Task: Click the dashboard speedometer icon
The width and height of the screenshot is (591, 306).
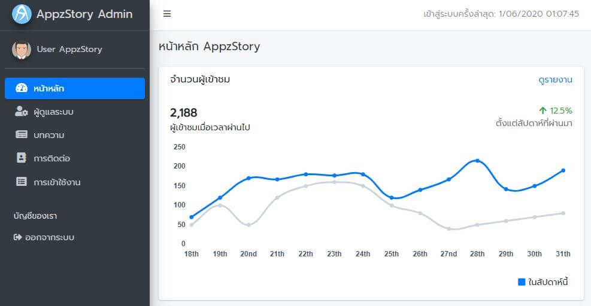Action: point(22,88)
